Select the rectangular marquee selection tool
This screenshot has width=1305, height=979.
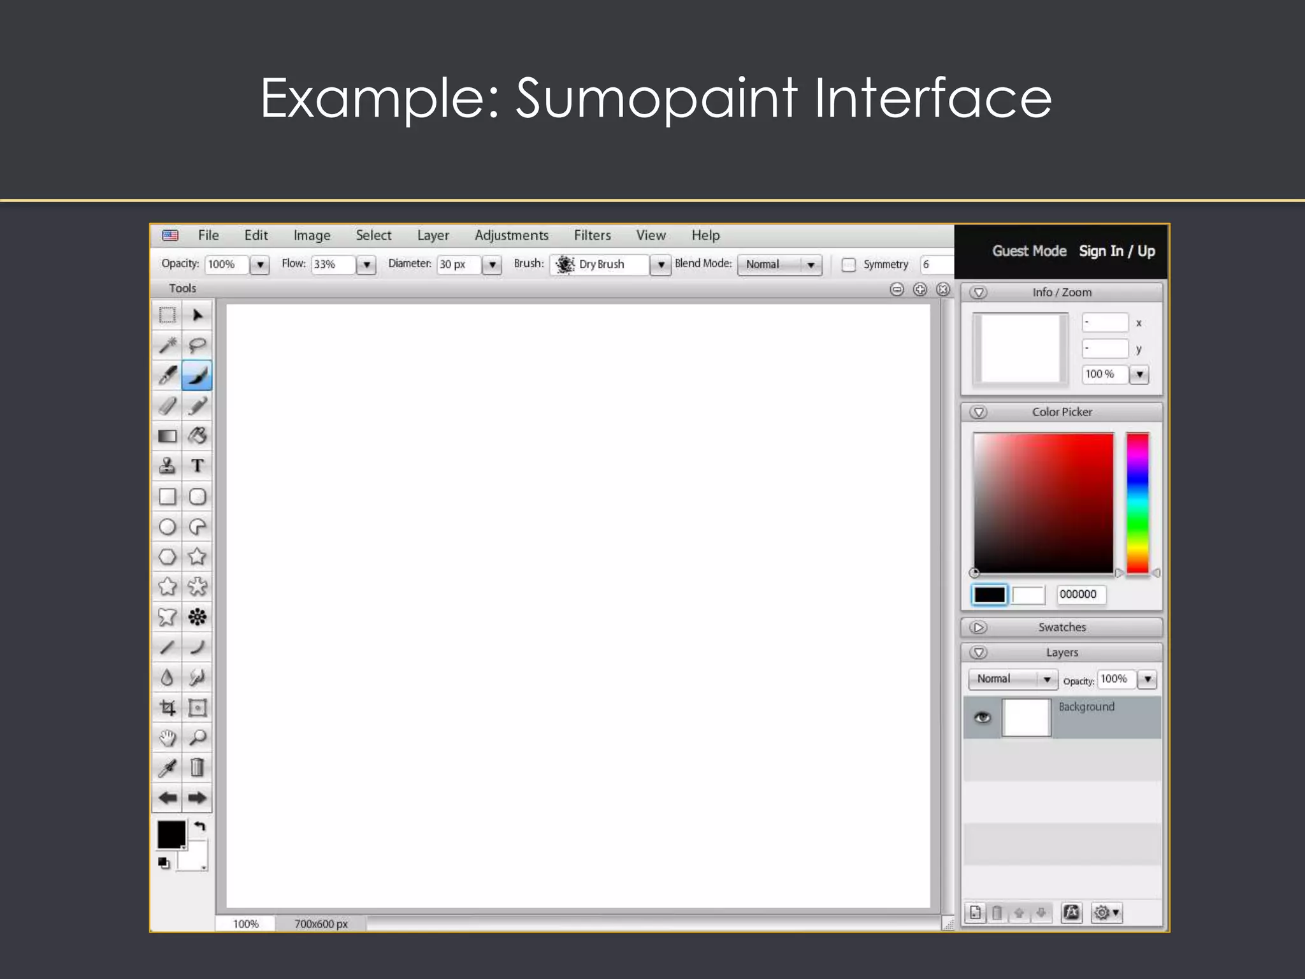point(167,315)
